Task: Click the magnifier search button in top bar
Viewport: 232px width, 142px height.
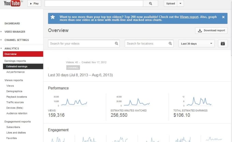Action: pos(150,3)
